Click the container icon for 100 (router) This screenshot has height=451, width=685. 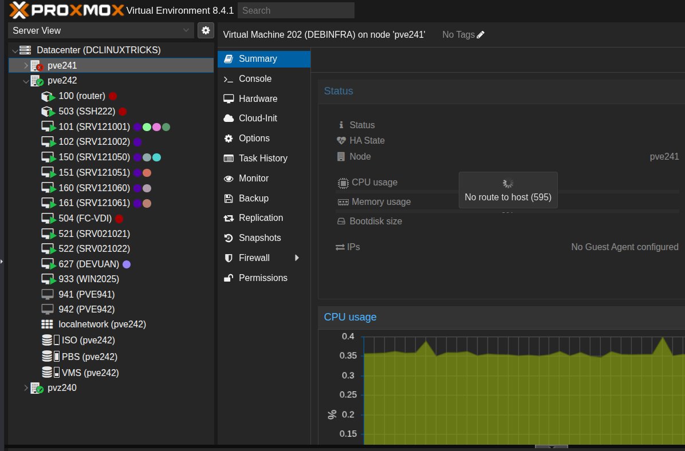point(48,97)
